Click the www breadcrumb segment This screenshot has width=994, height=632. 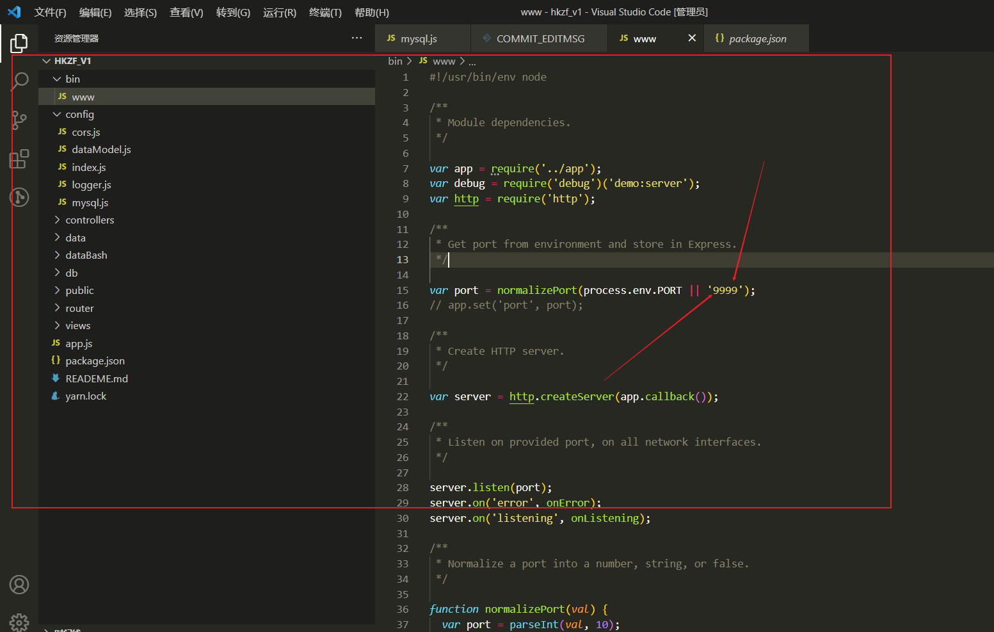click(x=444, y=61)
